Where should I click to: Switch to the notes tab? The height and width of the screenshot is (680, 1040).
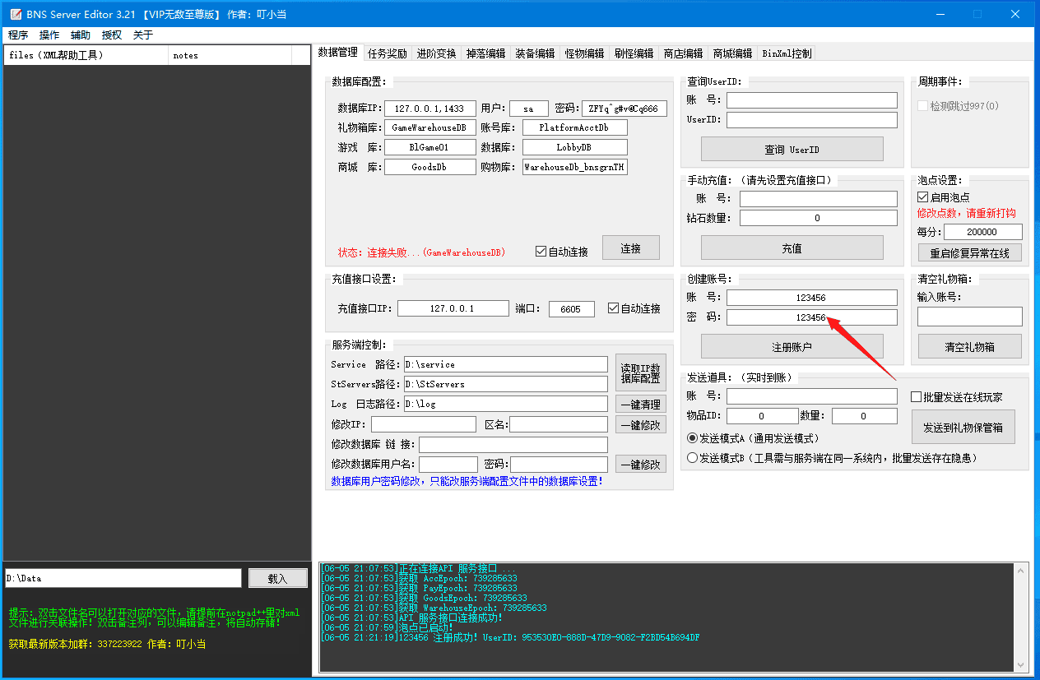185,55
